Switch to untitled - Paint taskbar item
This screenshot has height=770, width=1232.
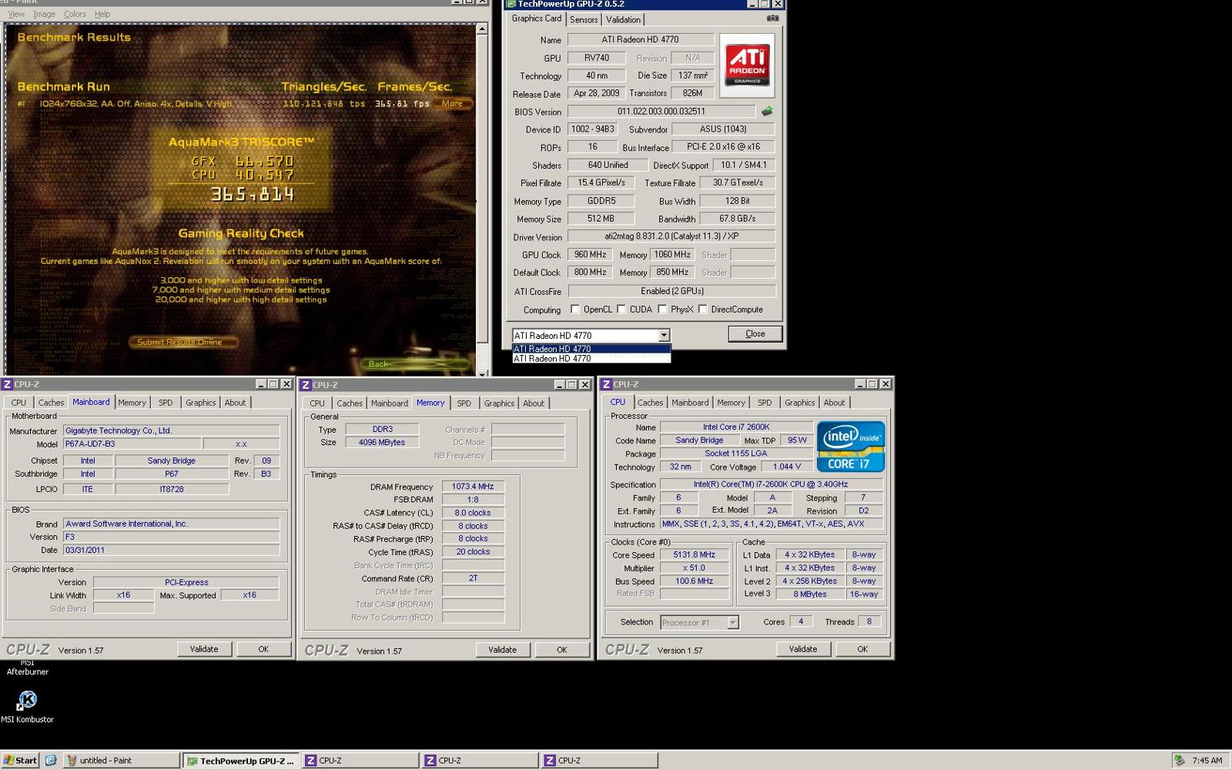pyautogui.click(x=121, y=760)
